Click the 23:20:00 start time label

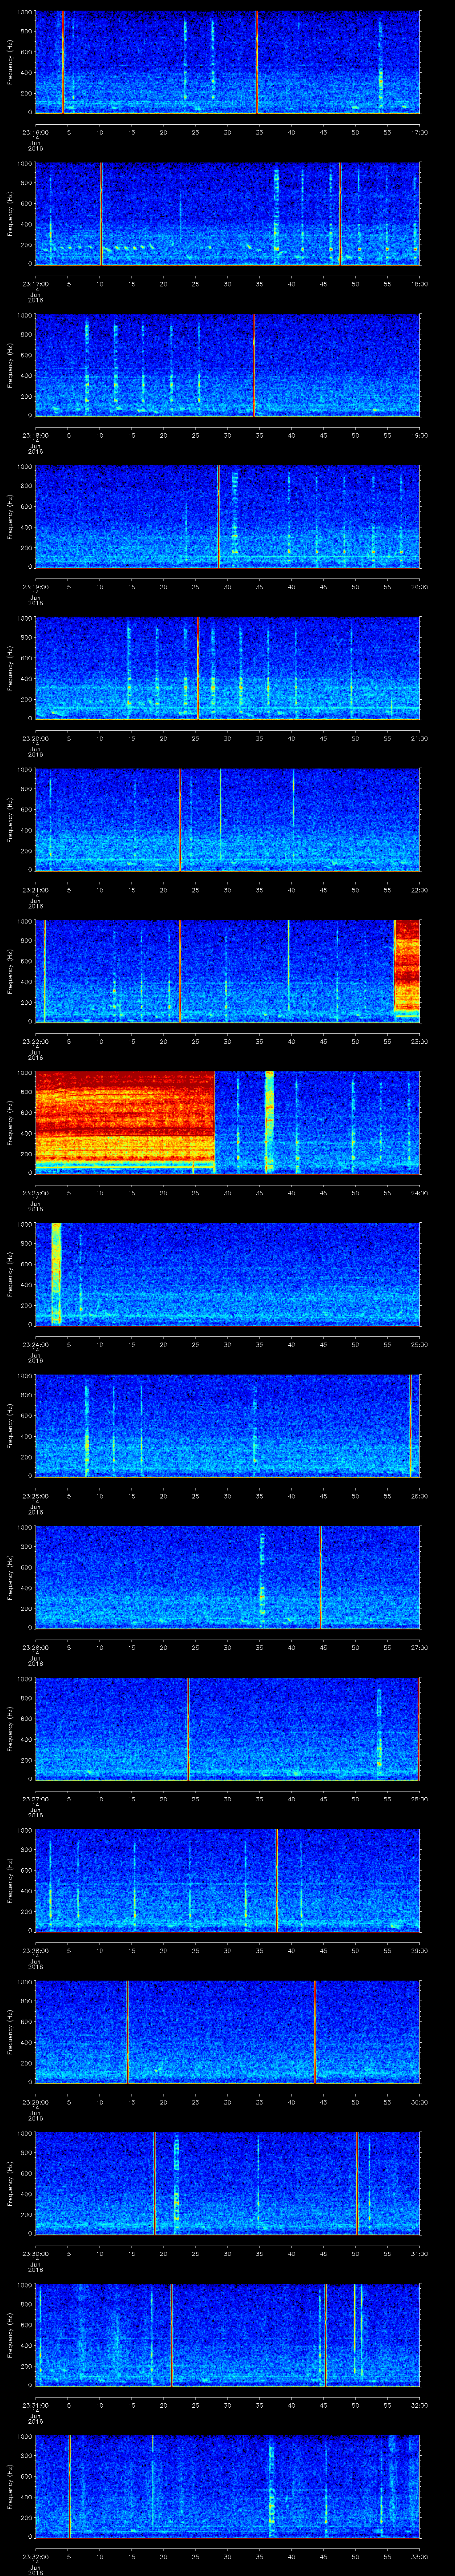pos(35,738)
